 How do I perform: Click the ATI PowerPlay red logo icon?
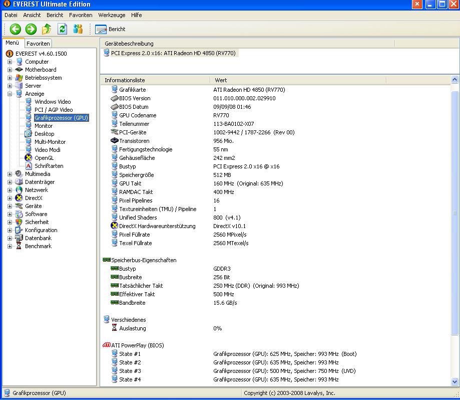tap(106, 345)
